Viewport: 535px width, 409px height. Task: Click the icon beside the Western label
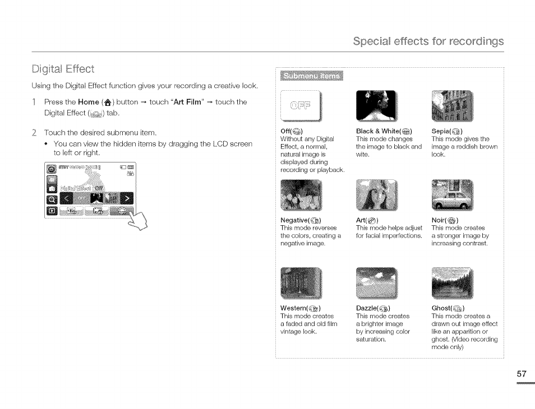(x=314, y=309)
